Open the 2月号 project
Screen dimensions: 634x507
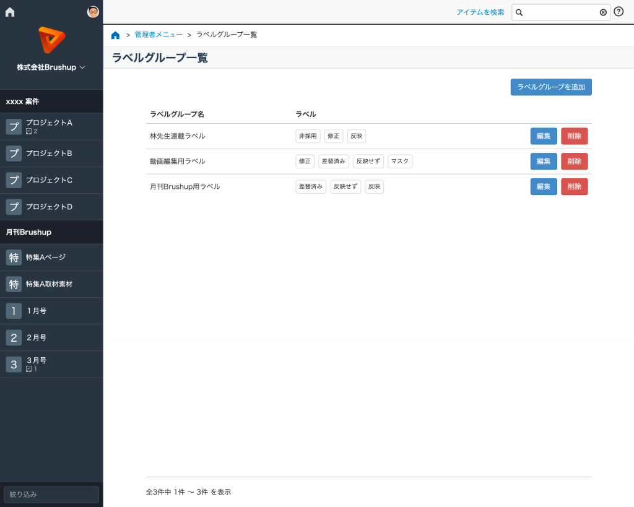pyautogui.click(x=51, y=337)
